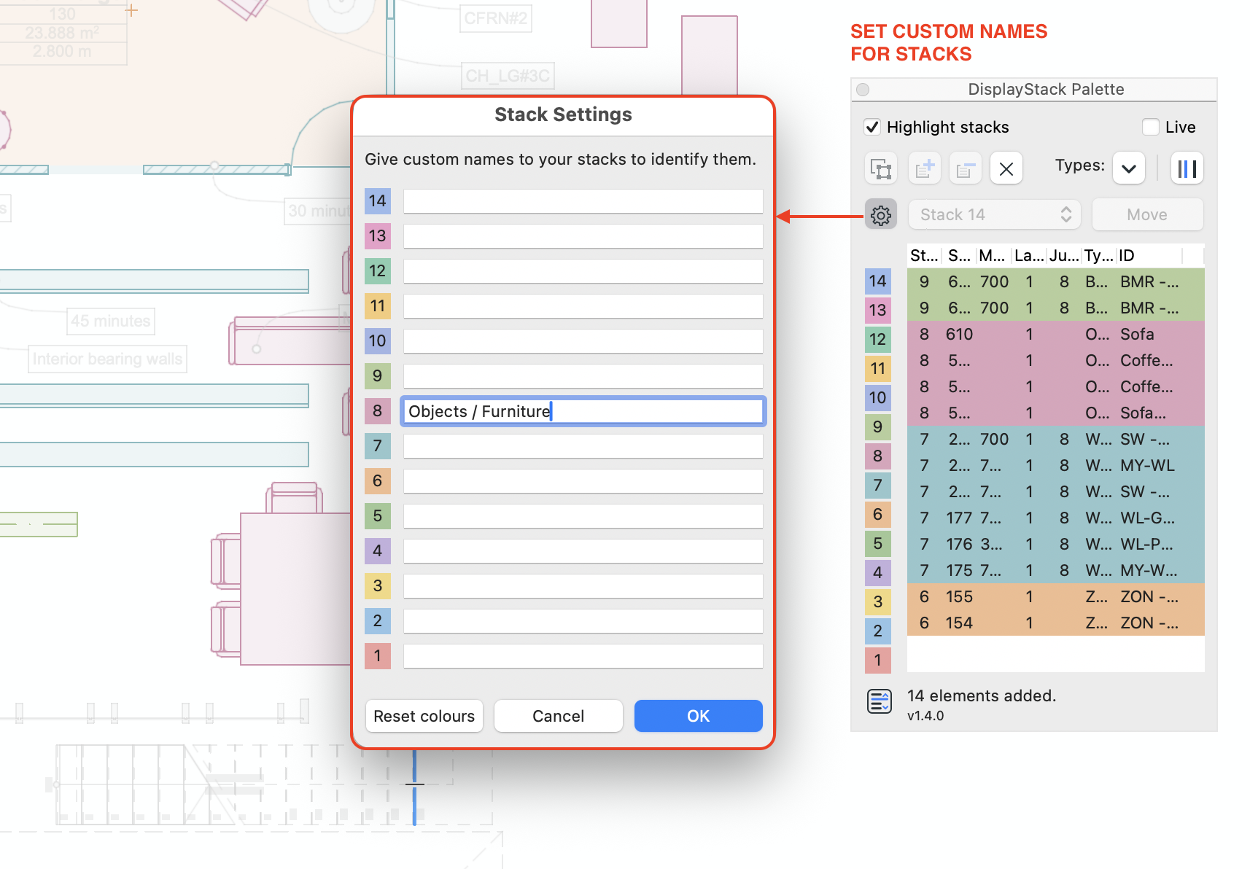1250x869 pixels.
Task: Click stack 1 colour swatch in Stack Settings
Action: click(x=378, y=656)
